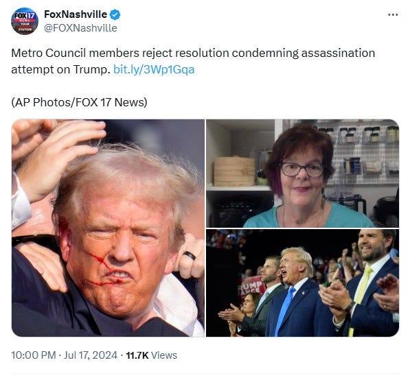Click the tweet text about Metro Council
This screenshot has height=380, width=410.
(193, 61)
